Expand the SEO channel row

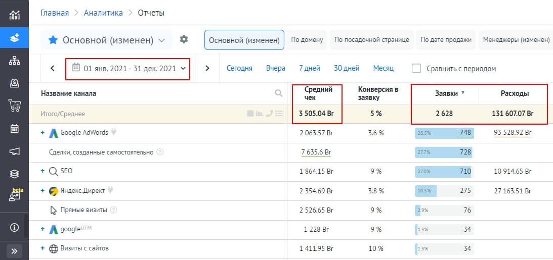(43, 171)
